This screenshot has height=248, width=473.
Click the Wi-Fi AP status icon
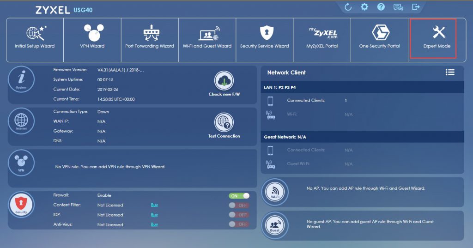(275, 192)
